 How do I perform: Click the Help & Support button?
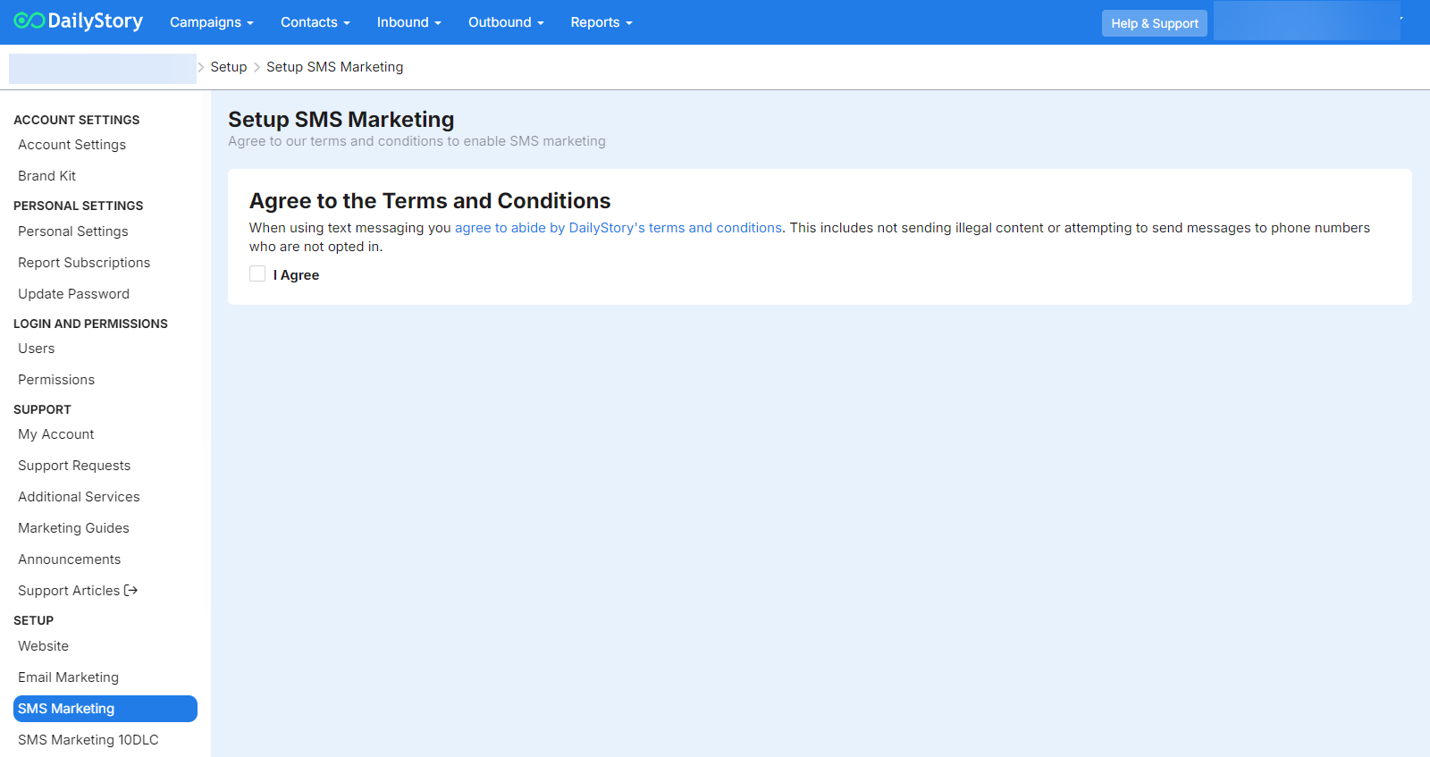click(x=1154, y=23)
